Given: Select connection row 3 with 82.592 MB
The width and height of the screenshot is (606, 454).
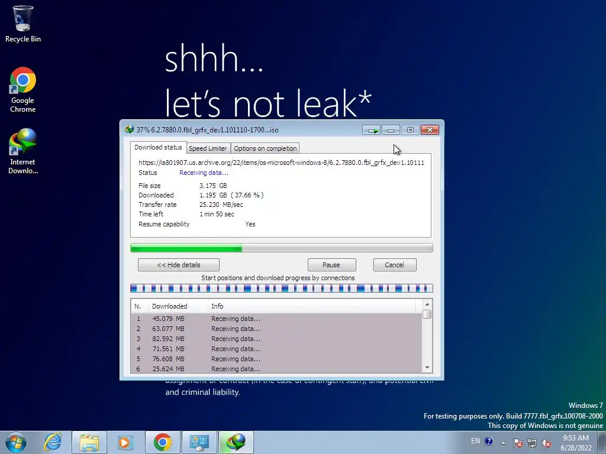Looking at the screenshot, I should coord(277,339).
